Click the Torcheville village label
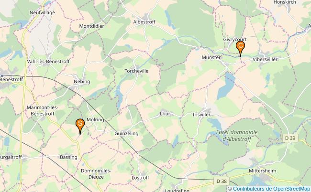This screenshot has height=192, width=311. pyautogui.click(x=136, y=71)
